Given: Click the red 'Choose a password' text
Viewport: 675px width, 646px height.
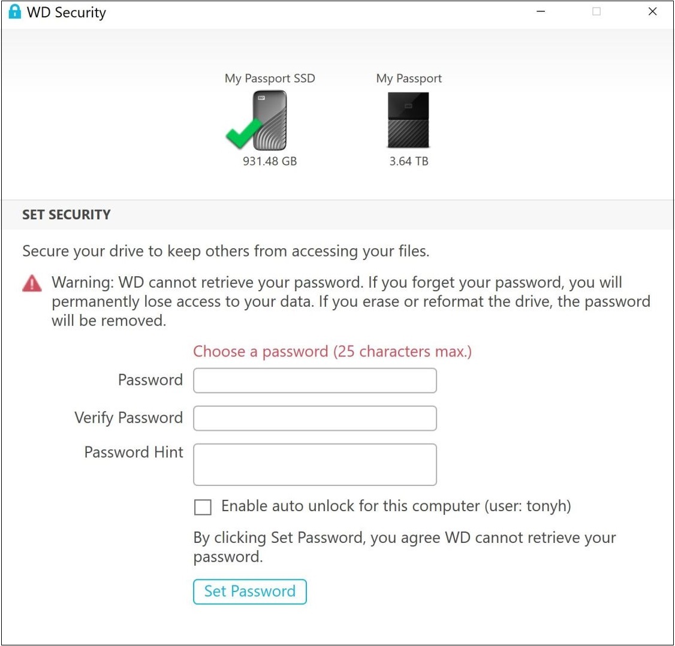Looking at the screenshot, I should pyautogui.click(x=332, y=351).
